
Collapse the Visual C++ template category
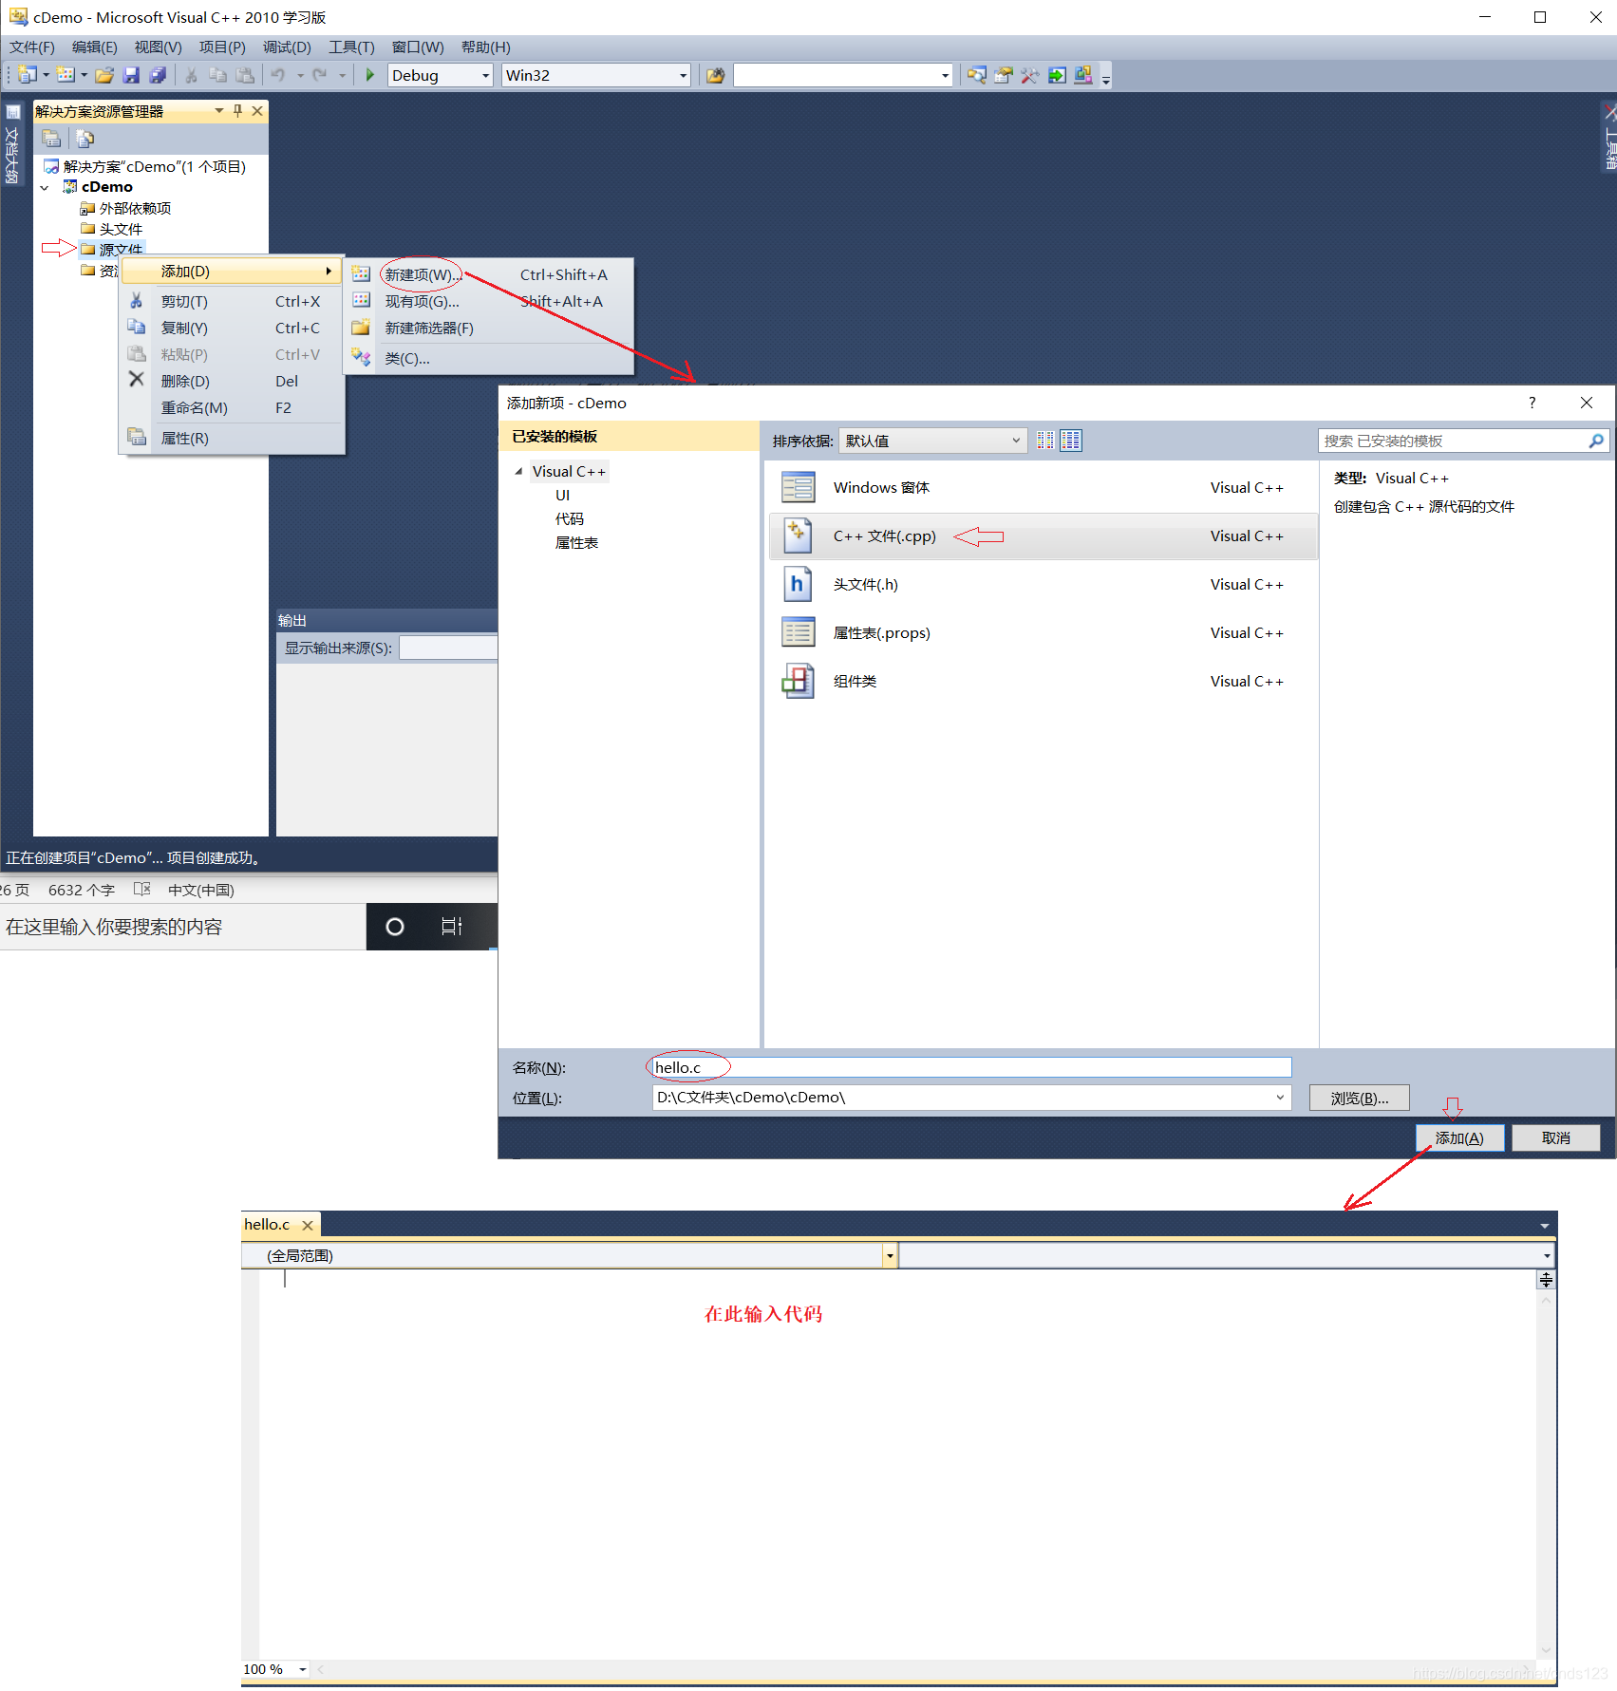518,471
